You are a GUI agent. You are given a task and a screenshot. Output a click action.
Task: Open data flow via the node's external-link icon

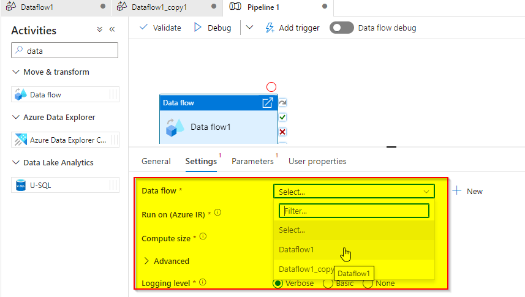click(x=268, y=102)
